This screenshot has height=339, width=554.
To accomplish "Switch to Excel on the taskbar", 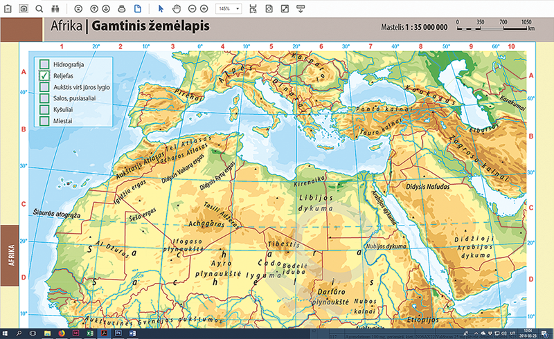I will (x=90, y=333).
